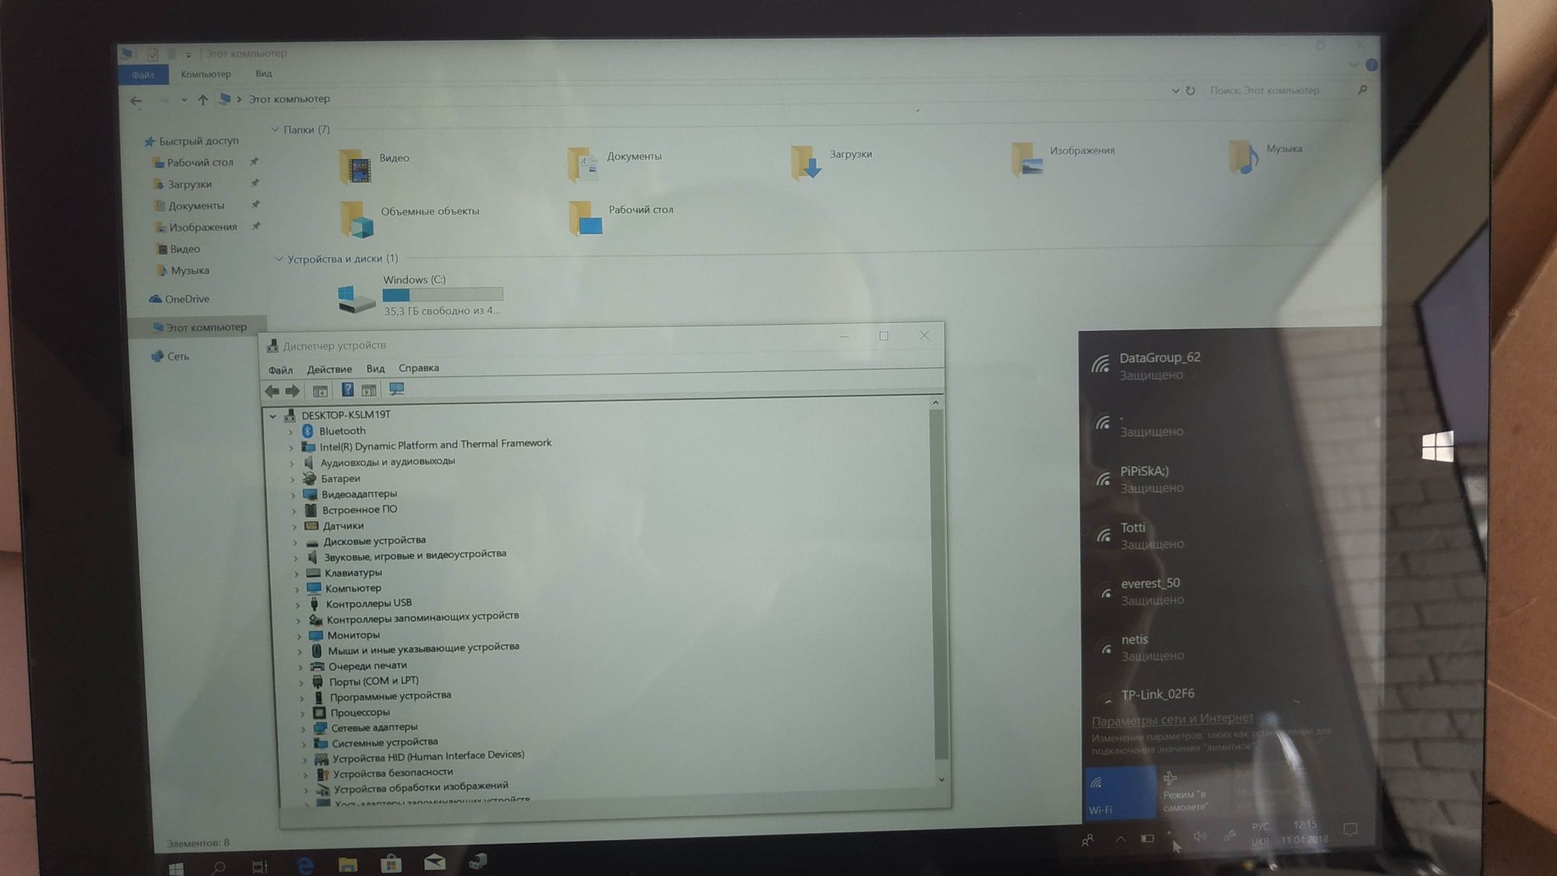Select Мониторы in device tree
Image resolution: width=1557 pixels, height=876 pixels.
tap(353, 635)
